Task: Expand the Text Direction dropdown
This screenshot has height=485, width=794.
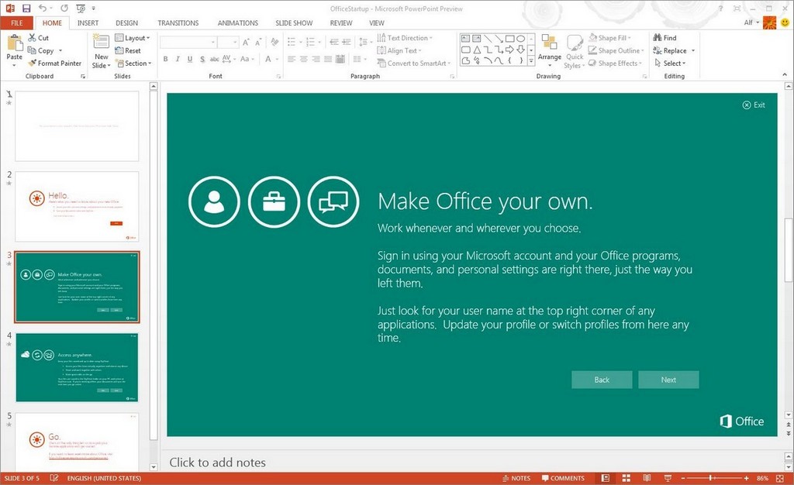Action: tap(405, 38)
